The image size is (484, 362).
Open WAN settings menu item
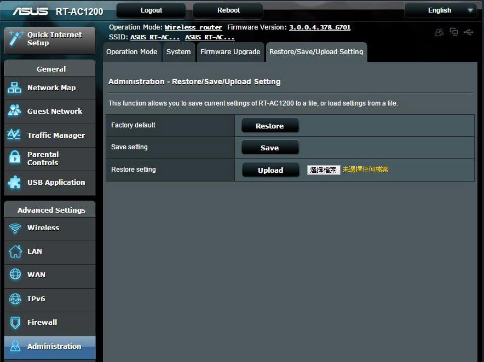50,275
